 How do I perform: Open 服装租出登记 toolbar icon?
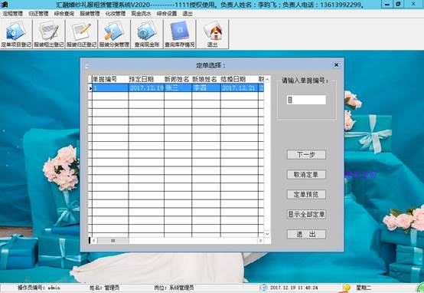[49, 35]
